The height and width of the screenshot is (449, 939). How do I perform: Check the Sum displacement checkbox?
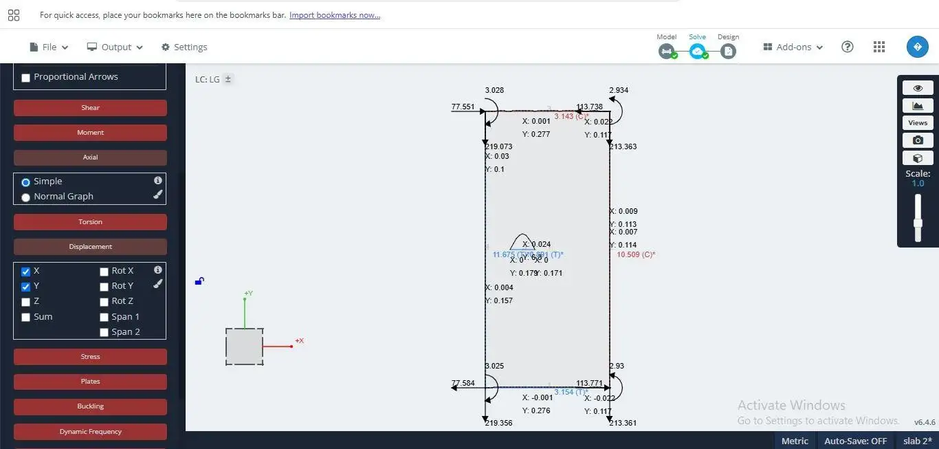pyautogui.click(x=26, y=318)
